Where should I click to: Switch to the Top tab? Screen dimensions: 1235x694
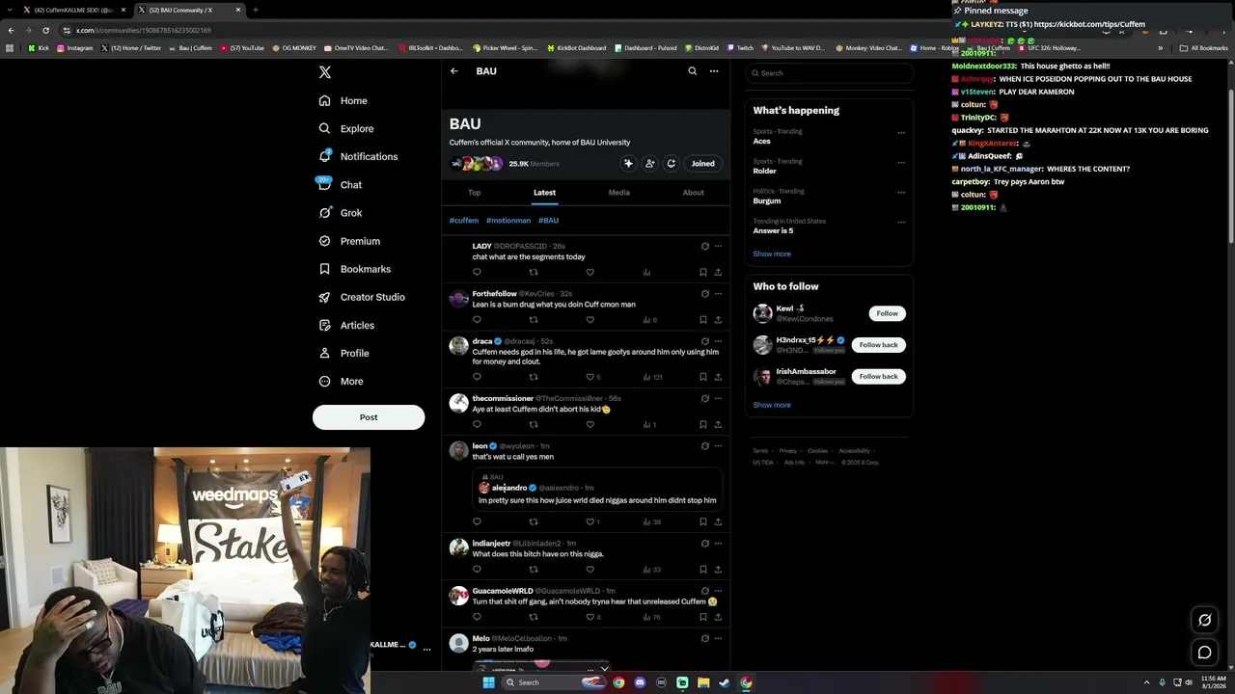click(475, 193)
